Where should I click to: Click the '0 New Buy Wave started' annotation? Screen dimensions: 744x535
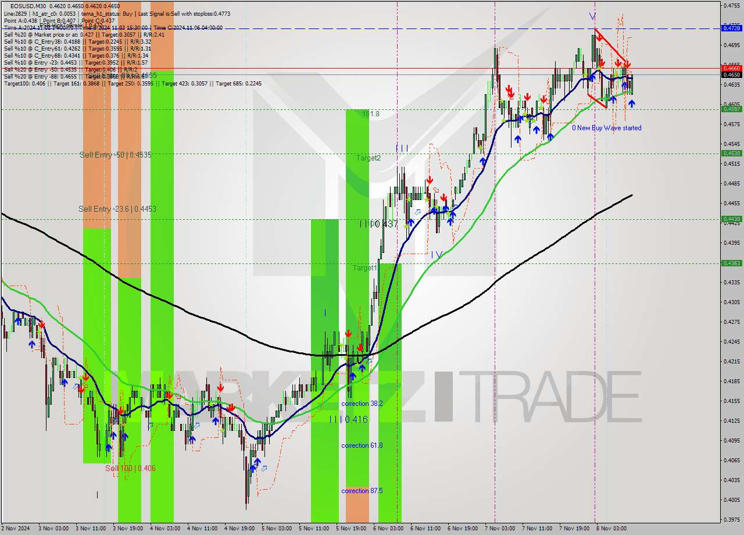pos(607,128)
